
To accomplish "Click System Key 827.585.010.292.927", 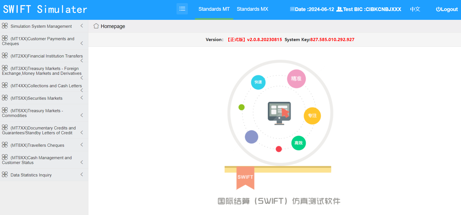I will (x=332, y=40).
